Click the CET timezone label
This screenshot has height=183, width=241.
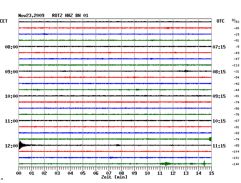pos(4,21)
